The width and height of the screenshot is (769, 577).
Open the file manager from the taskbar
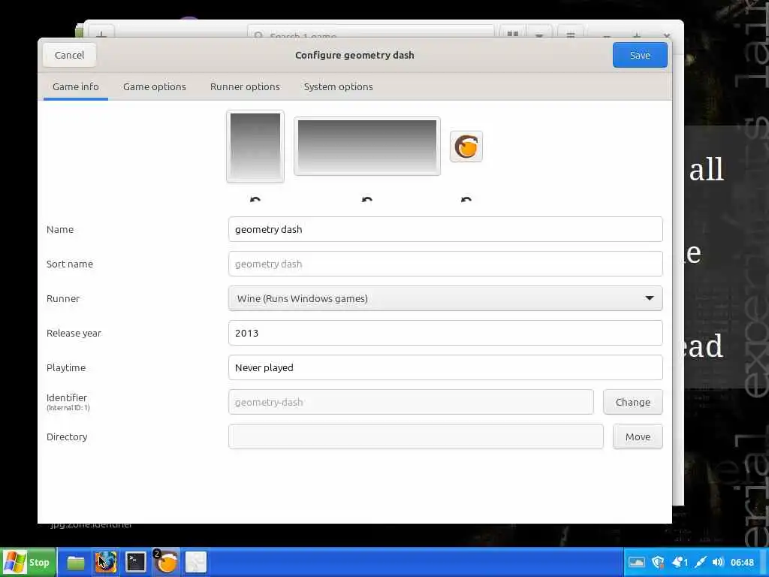pos(76,562)
